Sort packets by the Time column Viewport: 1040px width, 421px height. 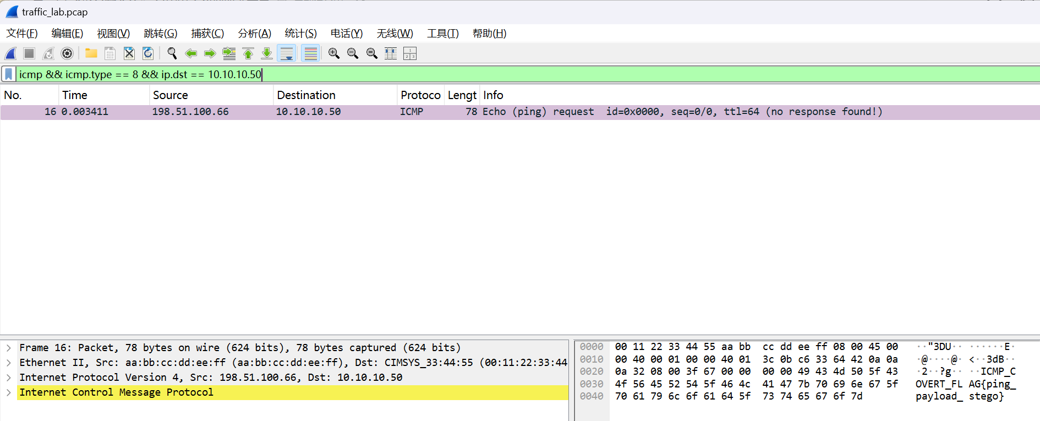tap(104, 95)
